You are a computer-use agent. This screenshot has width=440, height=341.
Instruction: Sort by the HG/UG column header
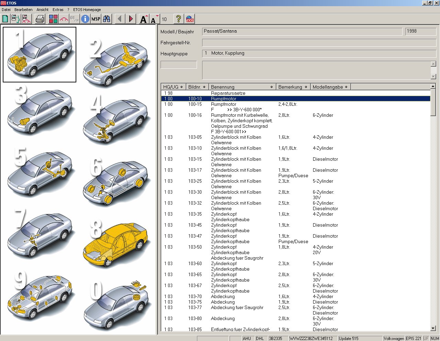[173, 87]
